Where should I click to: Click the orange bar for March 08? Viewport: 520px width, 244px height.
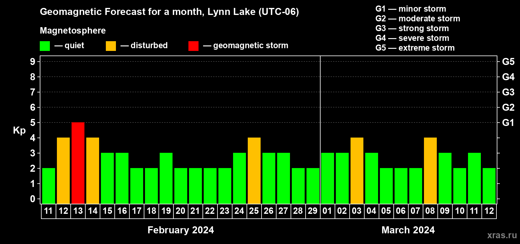point(430,170)
